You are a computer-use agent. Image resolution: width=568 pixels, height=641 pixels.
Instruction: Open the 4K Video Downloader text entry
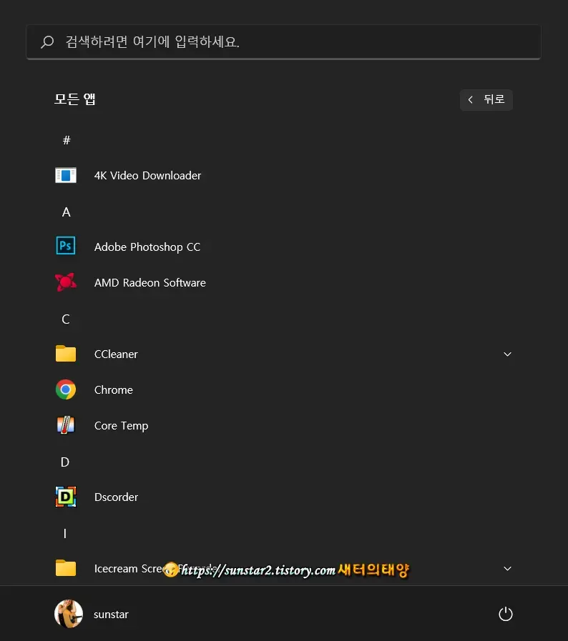tap(148, 175)
